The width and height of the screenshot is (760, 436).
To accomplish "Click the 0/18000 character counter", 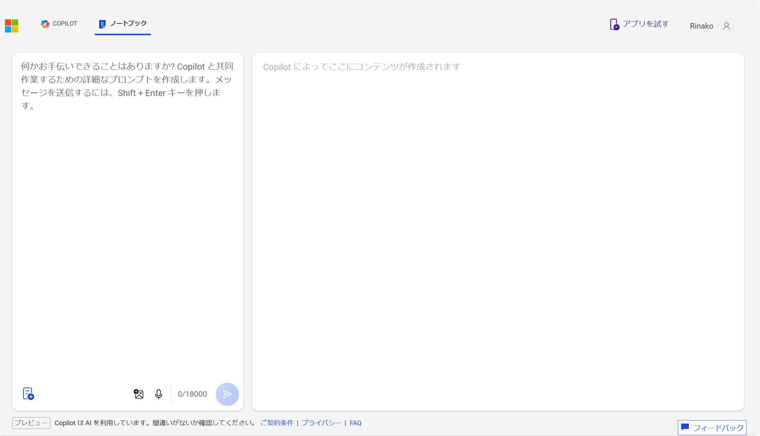I will [x=192, y=394].
